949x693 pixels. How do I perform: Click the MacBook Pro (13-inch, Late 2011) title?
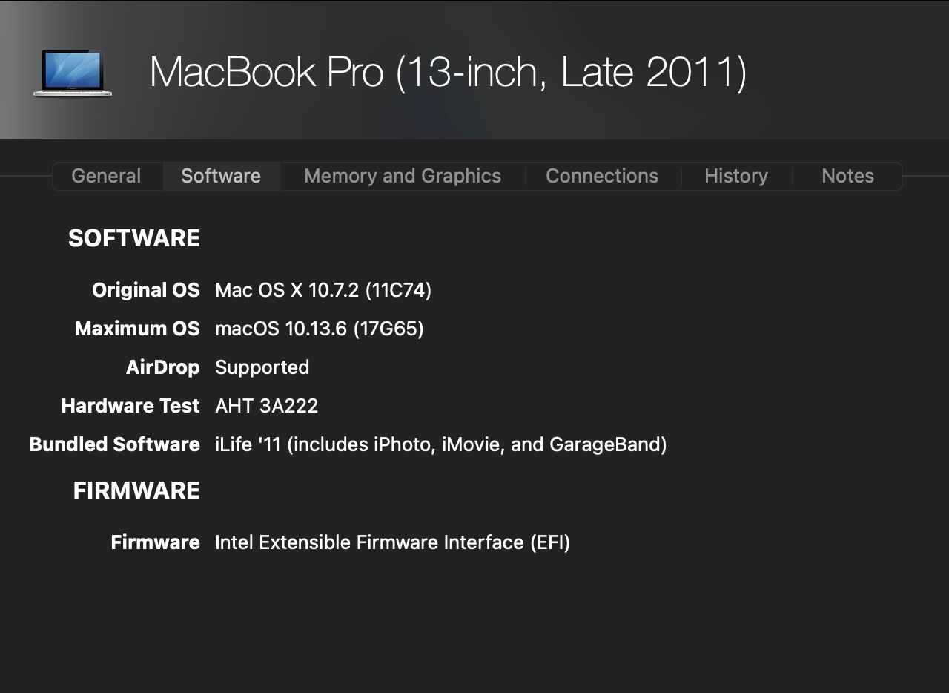point(448,72)
